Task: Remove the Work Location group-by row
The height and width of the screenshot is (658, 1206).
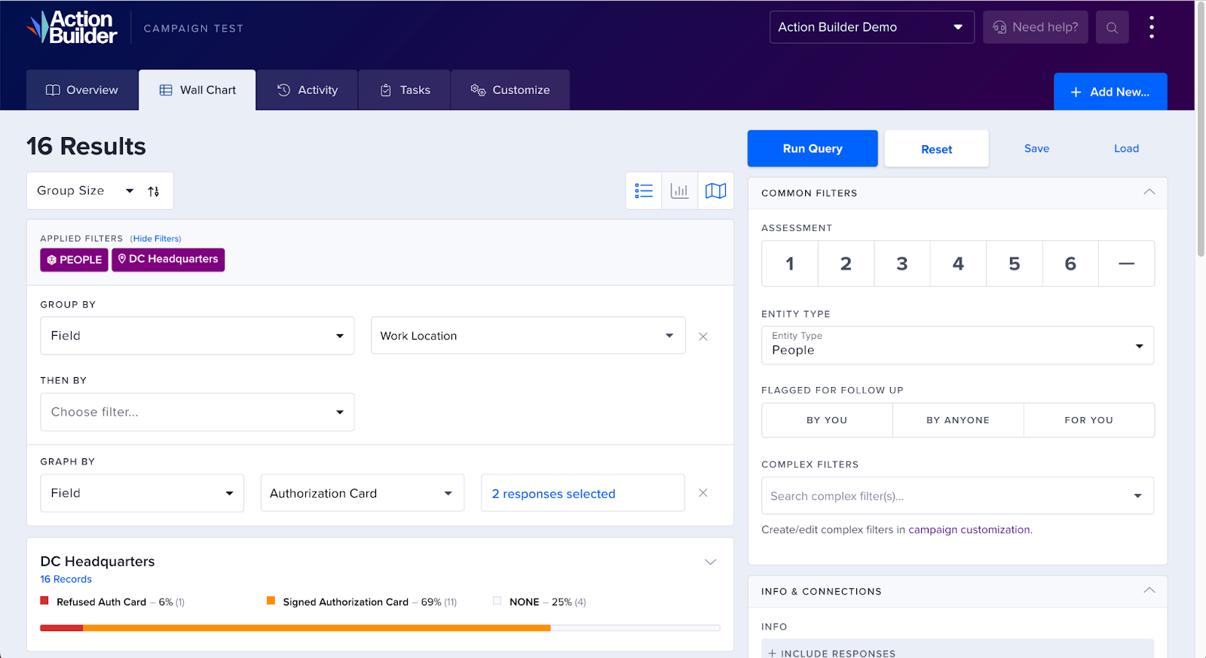Action: point(703,337)
